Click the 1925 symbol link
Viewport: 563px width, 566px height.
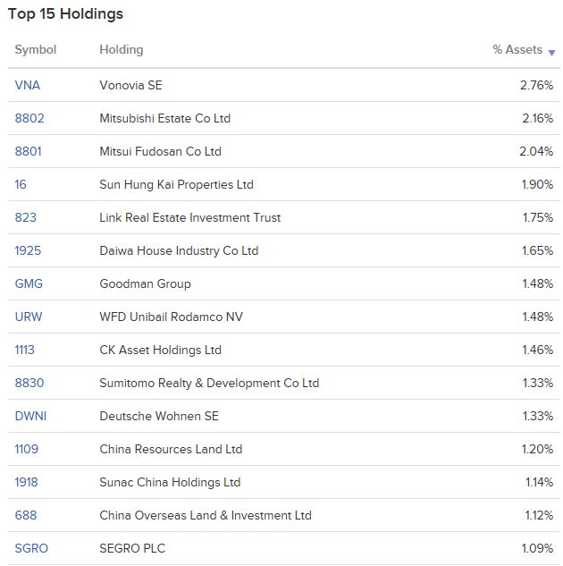[28, 250]
